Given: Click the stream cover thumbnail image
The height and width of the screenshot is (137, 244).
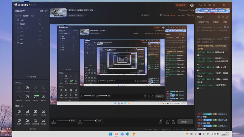Looking at the screenshot, I should coord(58,13).
